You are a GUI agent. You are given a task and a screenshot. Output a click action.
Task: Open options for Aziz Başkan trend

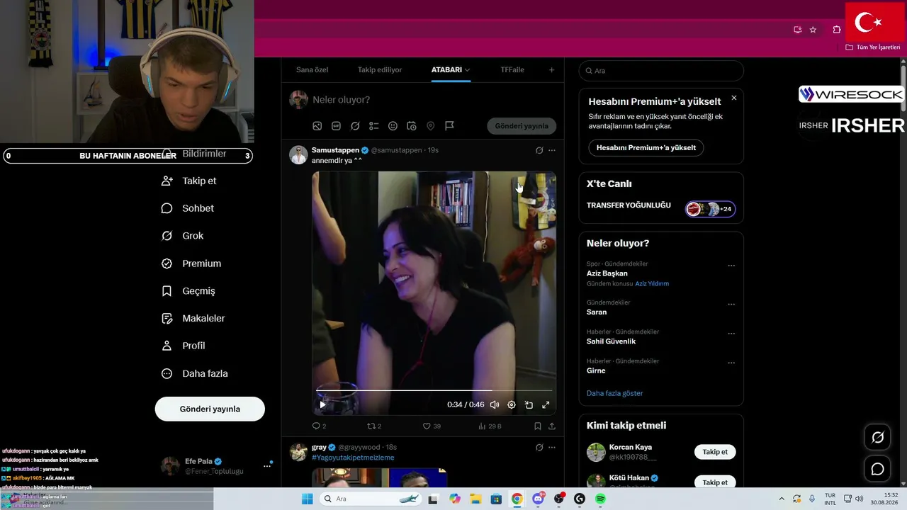[x=731, y=266]
